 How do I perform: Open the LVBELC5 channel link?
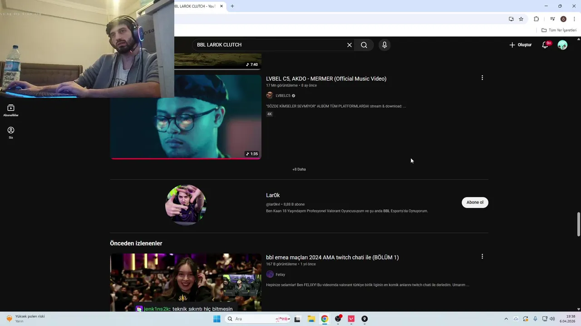click(283, 96)
